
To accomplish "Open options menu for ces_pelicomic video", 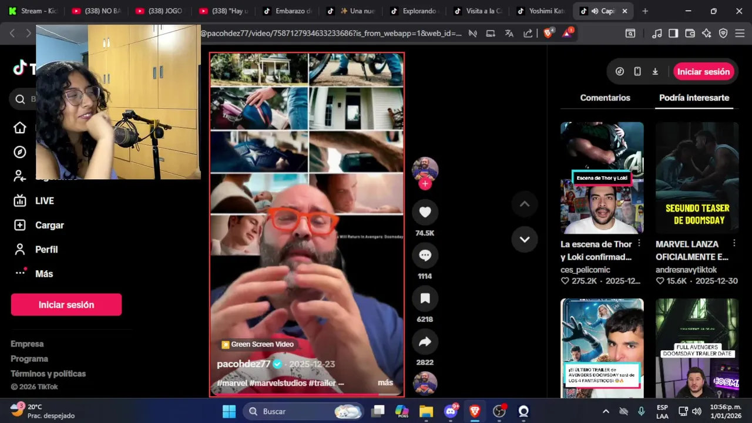I will pyautogui.click(x=639, y=243).
